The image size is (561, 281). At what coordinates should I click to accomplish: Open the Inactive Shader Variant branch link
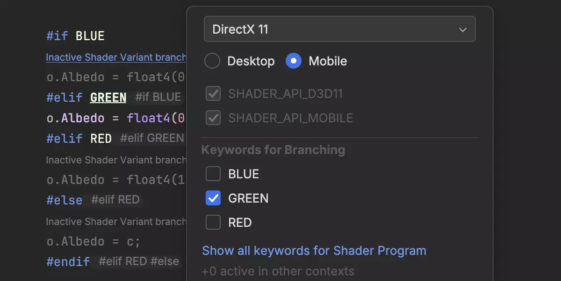pyautogui.click(x=116, y=57)
